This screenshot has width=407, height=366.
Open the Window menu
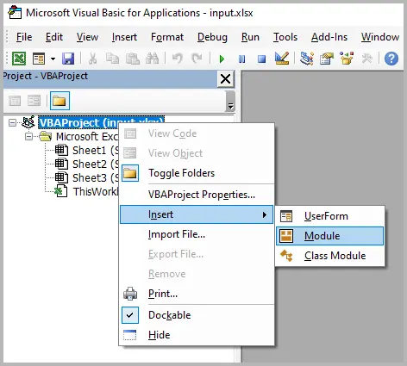click(x=380, y=37)
